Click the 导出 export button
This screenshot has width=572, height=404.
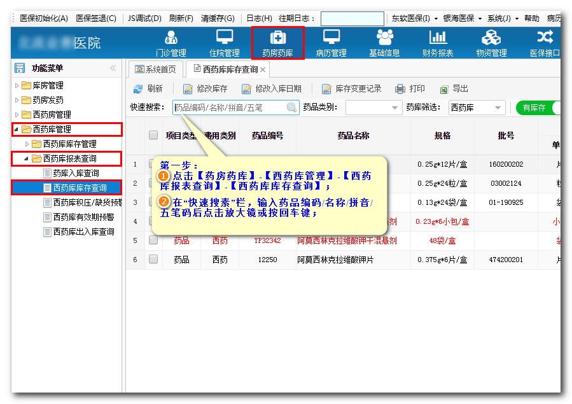pos(454,88)
